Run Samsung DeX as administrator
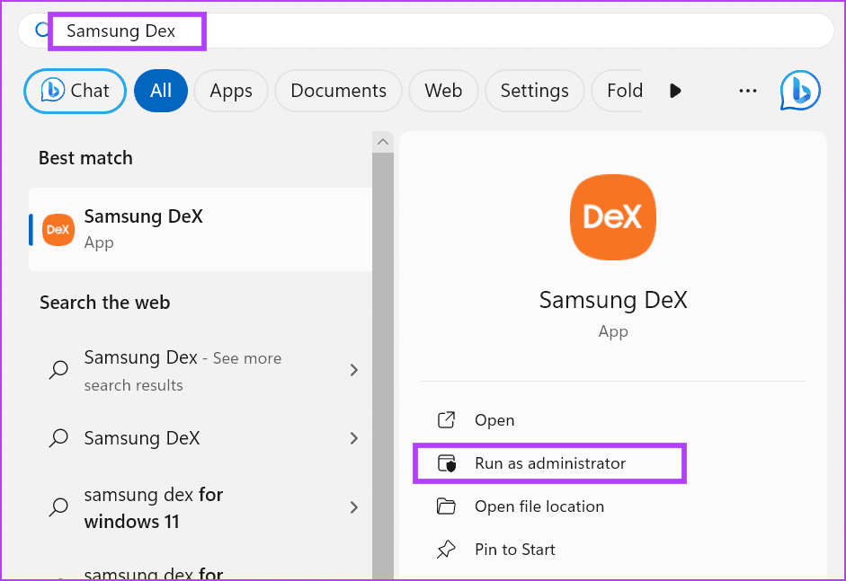Viewport: 846px width, 581px height. [x=549, y=463]
